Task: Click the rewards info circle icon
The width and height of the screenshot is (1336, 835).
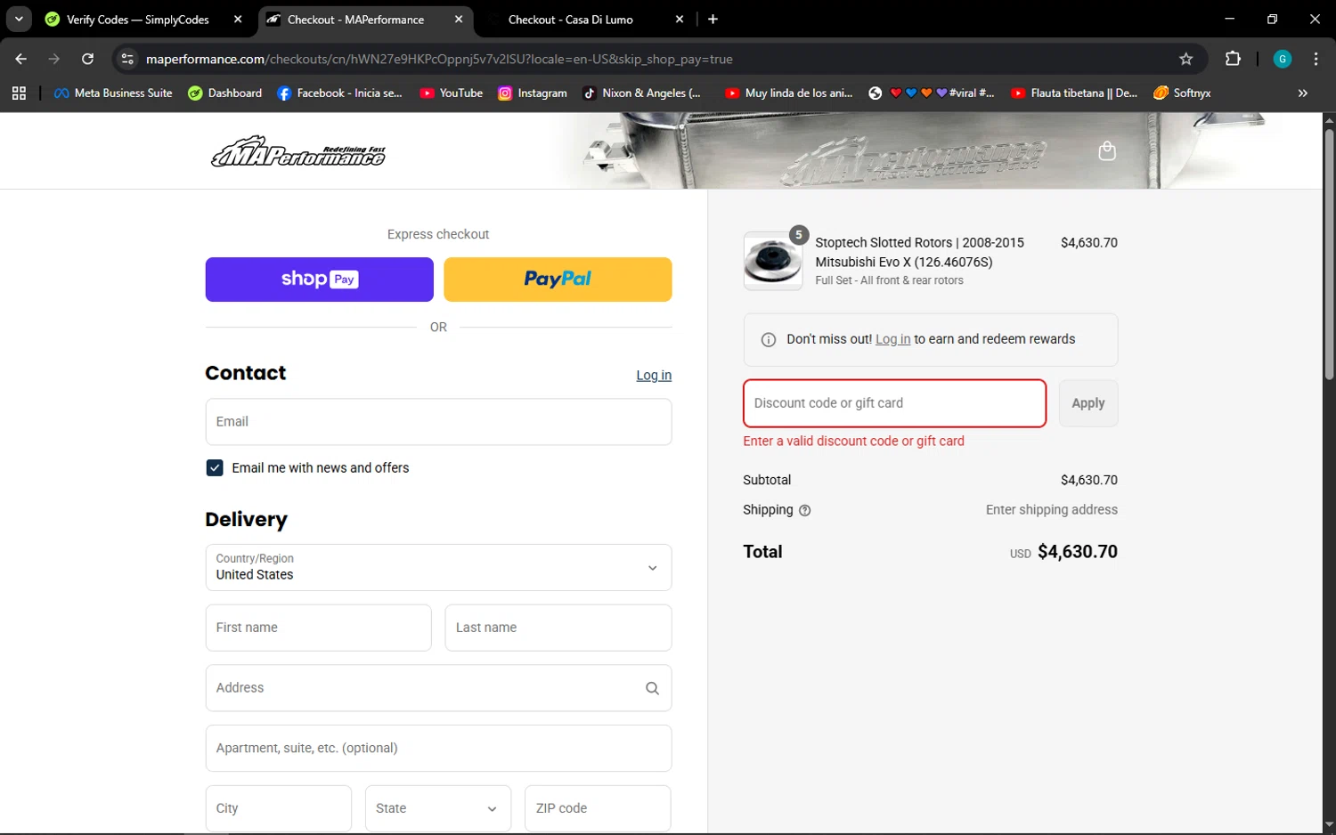Action: pos(769,340)
